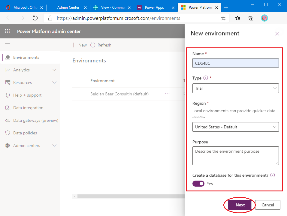
Task: Click the browser back arrow
Action: point(9,18)
